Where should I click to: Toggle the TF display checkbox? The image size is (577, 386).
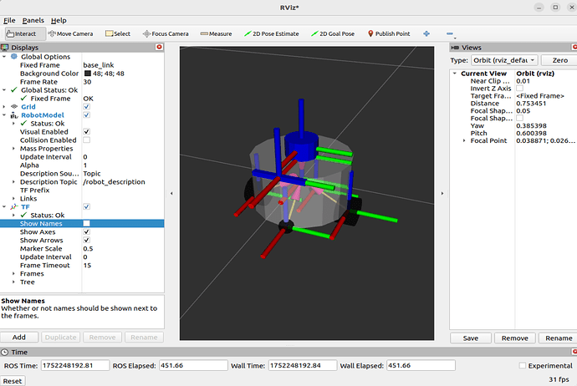coord(86,206)
